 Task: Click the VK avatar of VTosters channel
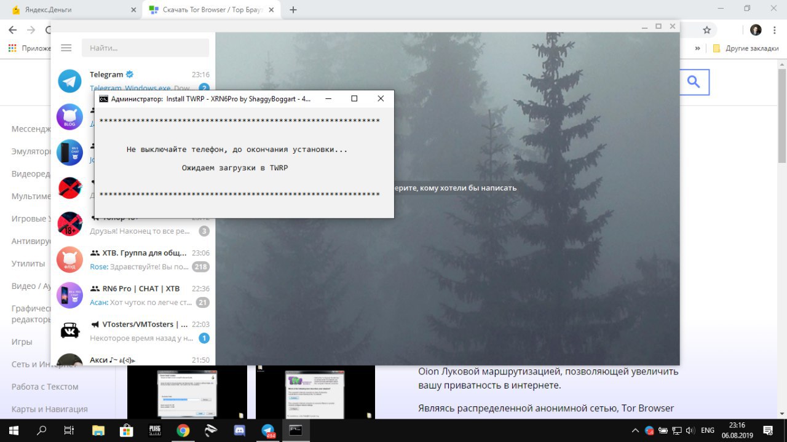(69, 331)
